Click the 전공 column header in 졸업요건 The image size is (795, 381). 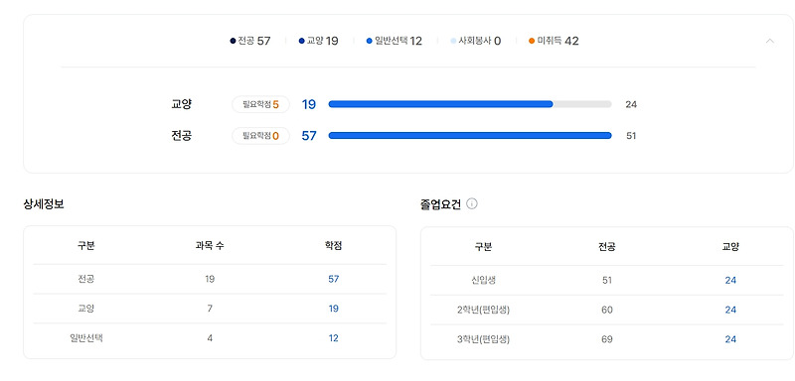click(607, 247)
